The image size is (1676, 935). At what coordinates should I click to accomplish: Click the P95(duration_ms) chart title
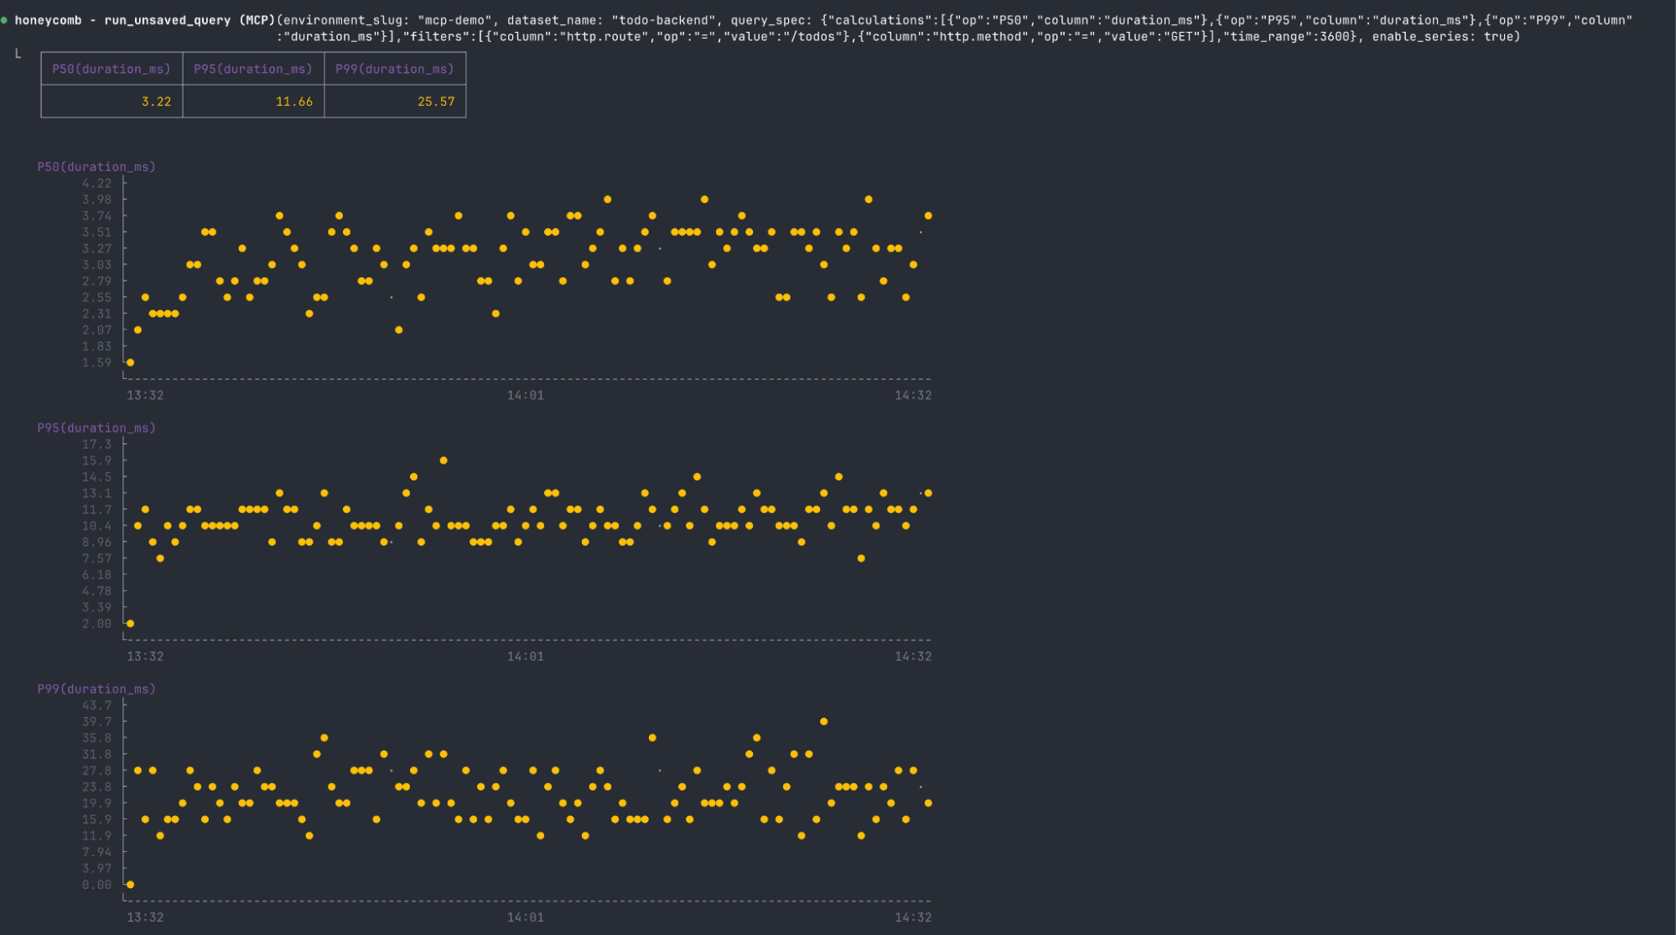(96, 428)
